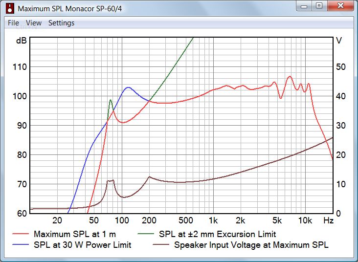Click the 10 V right axis value
The image size is (358, 262).
point(341,184)
